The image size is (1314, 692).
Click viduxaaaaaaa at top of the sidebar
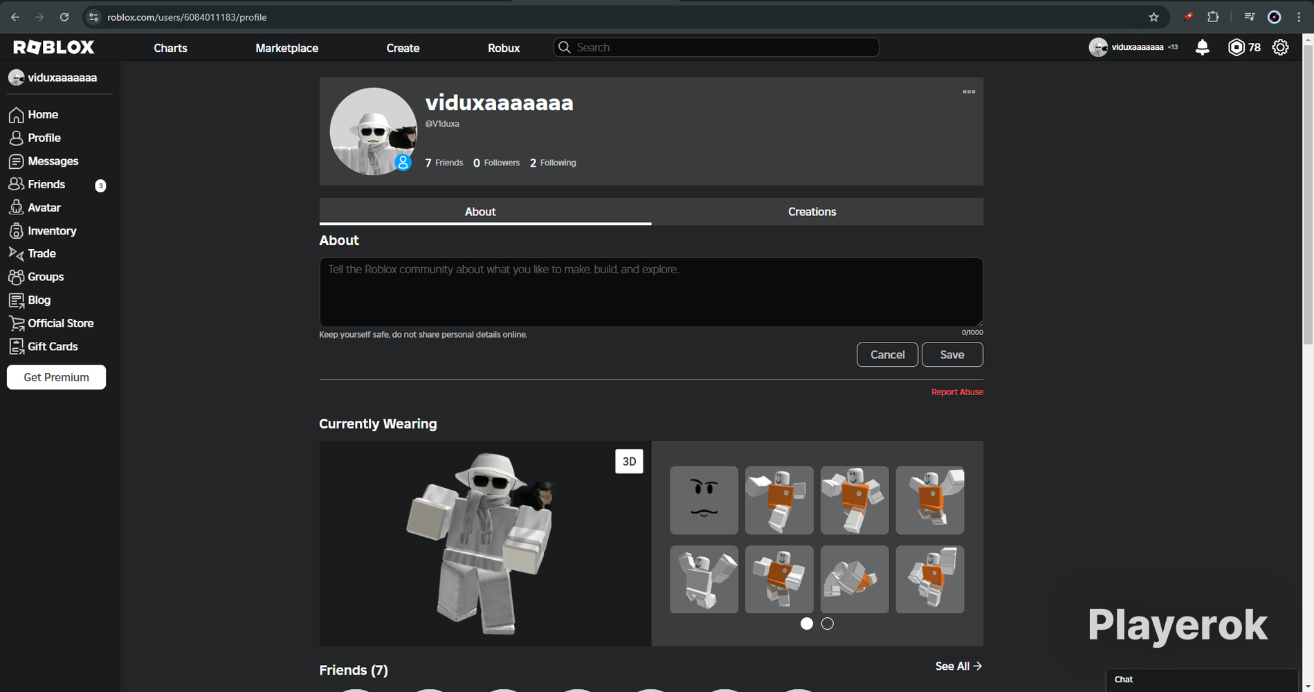53,78
